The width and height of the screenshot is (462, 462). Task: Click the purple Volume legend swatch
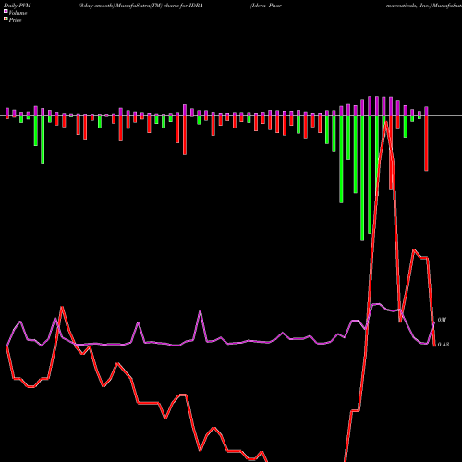[6, 12]
